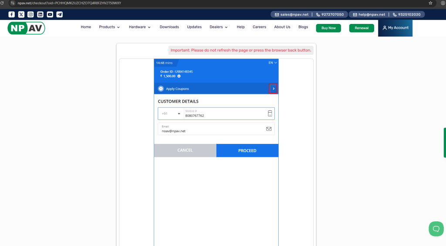Change language using the EN selector

click(273, 63)
